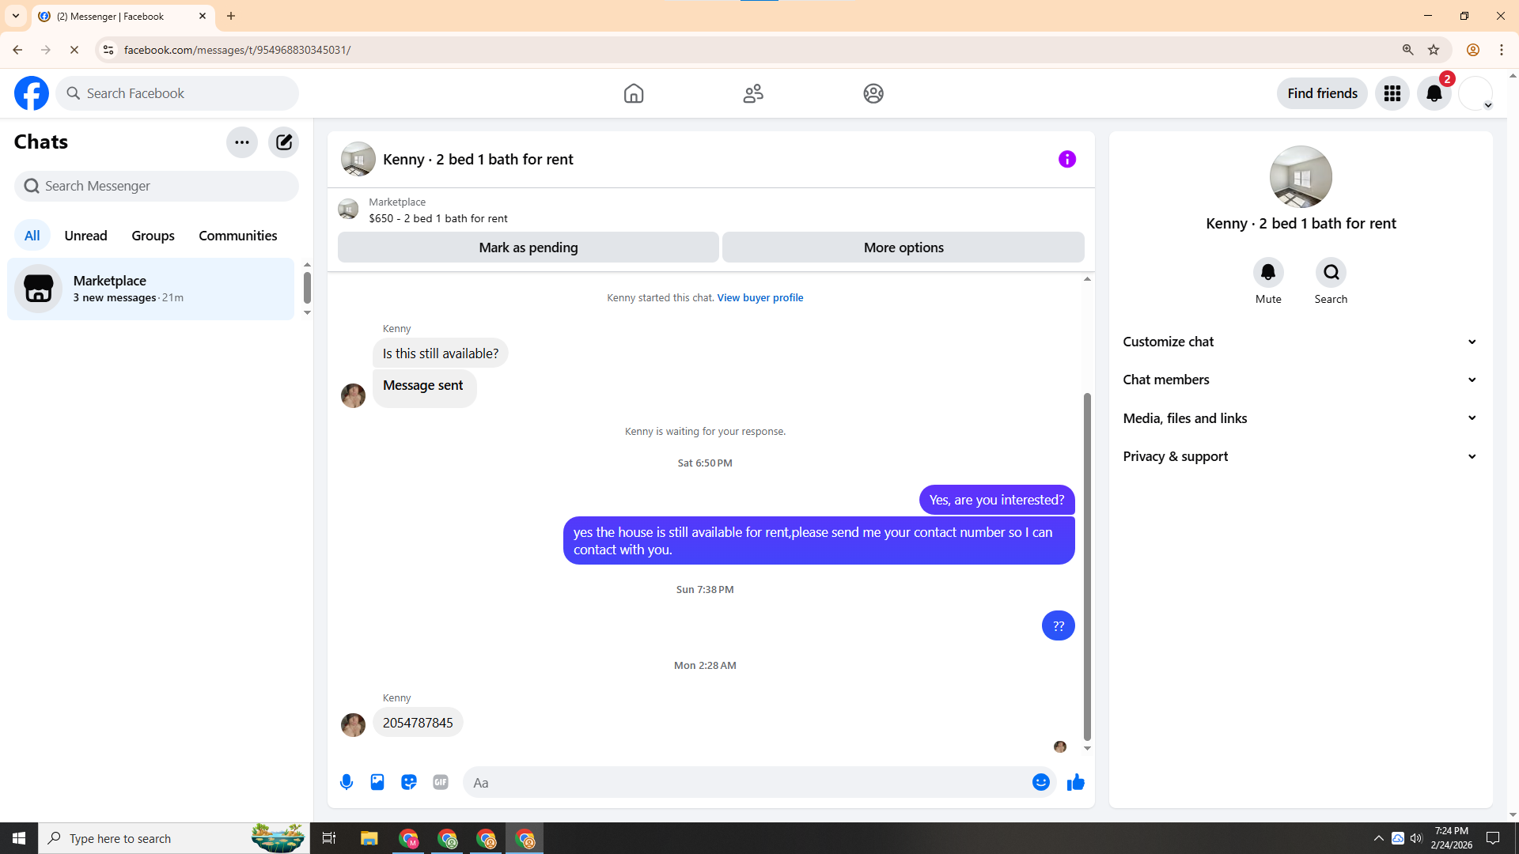1519x854 pixels.
Task: Focus the Aa message input field
Action: tap(744, 783)
